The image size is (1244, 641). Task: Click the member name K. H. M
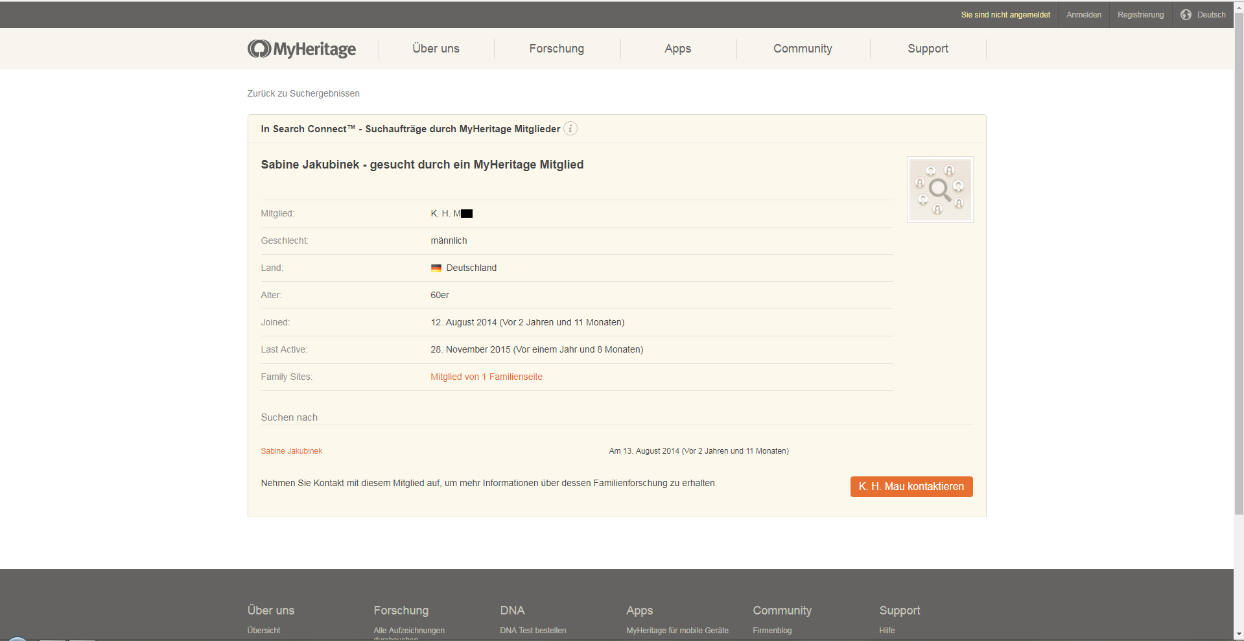[x=451, y=213]
